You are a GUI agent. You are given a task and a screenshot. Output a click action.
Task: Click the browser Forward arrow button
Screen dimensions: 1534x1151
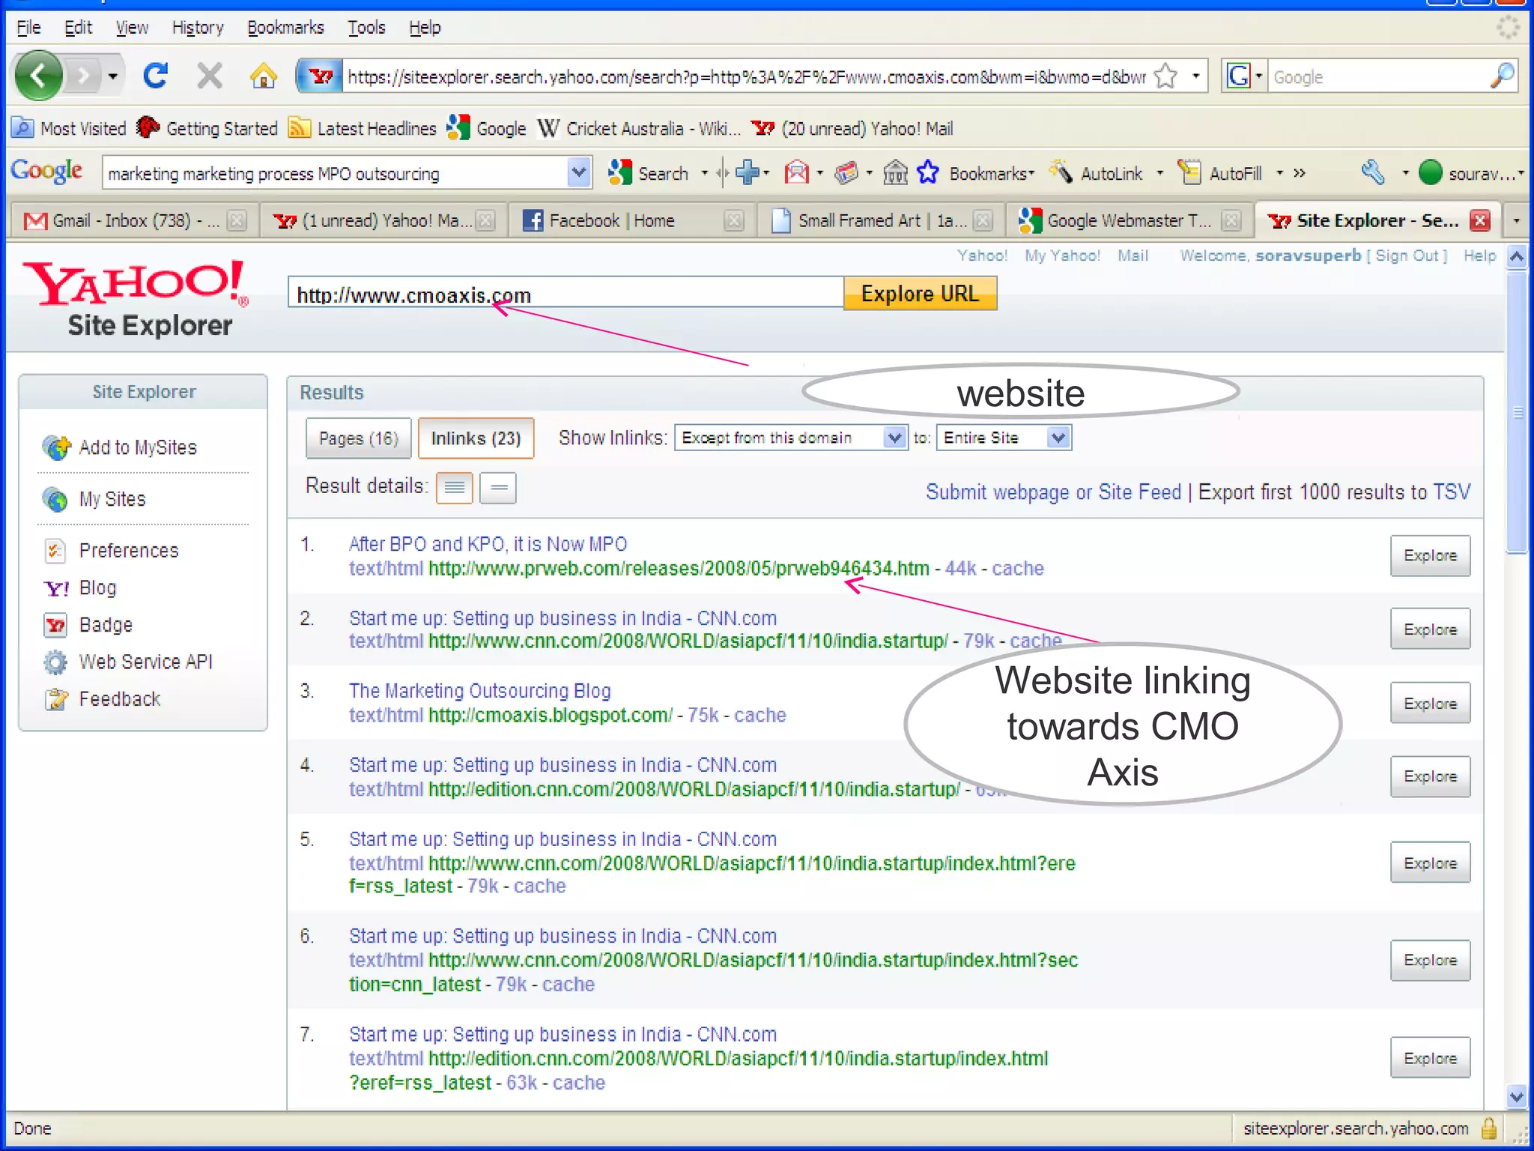click(x=83, y=76)
